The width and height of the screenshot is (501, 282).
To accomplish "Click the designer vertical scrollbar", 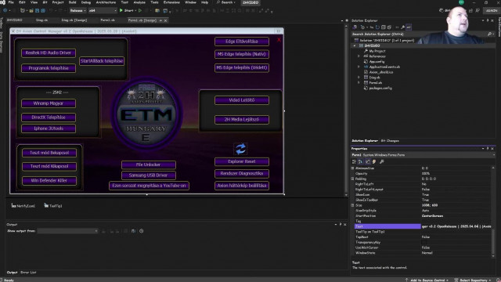I will coord(346,110).
